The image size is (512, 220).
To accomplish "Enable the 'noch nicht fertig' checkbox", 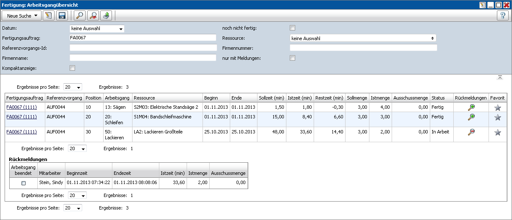I will click(293, 28).
